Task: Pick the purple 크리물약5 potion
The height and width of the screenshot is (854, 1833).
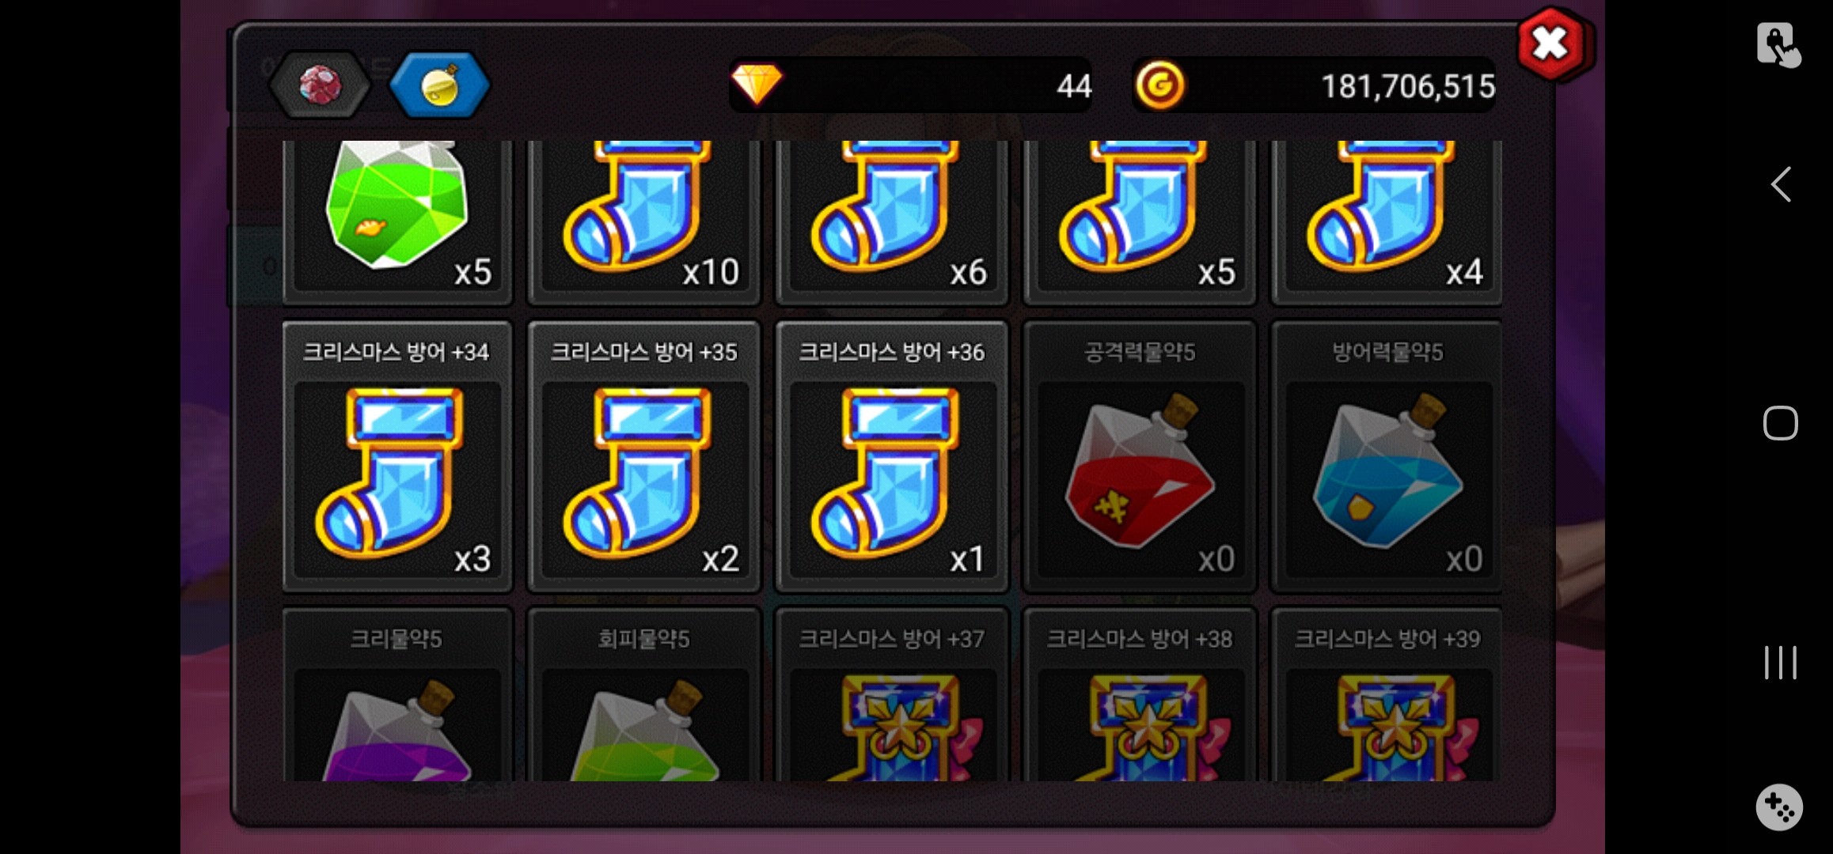Action: tap(397, 694)
